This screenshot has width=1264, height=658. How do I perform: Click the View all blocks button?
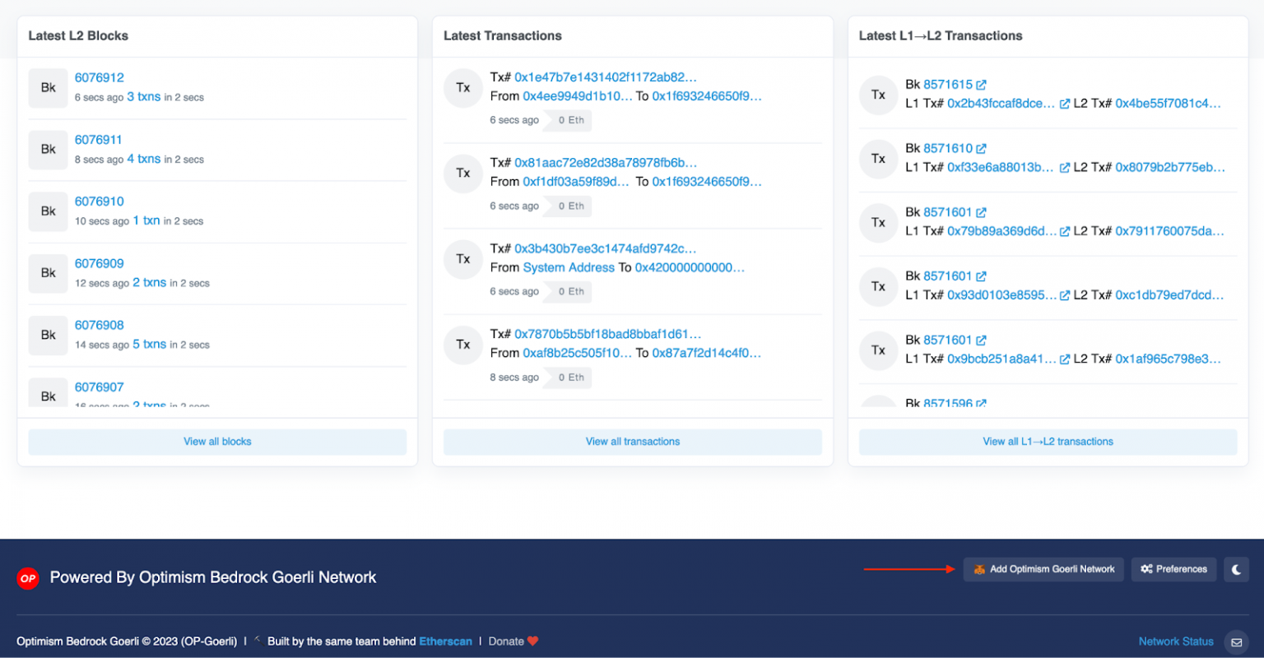coord(217,442)
